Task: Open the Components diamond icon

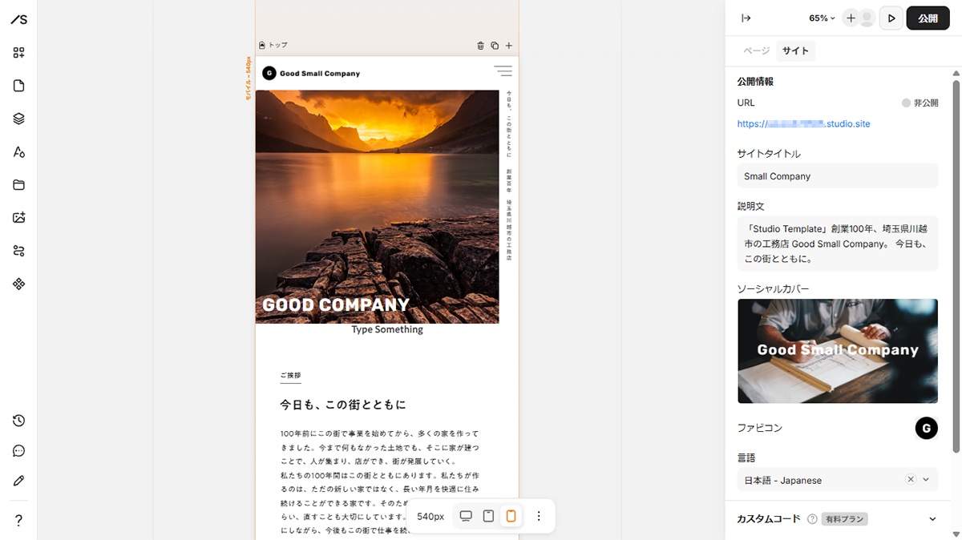Action: coord(18,284)
